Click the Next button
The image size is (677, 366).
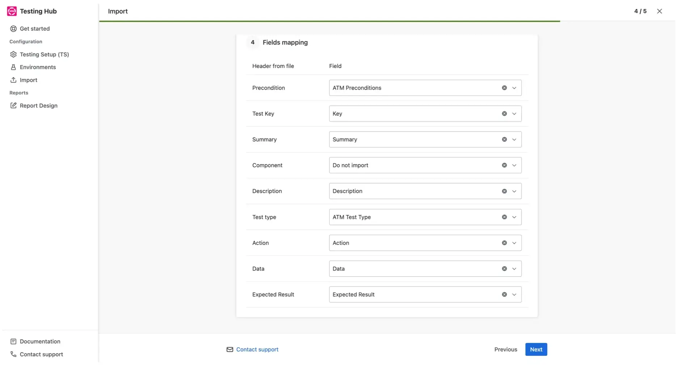(x=536, y=349)
